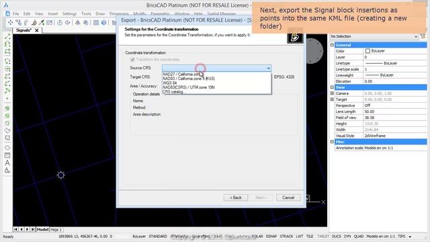Click the Cancel button in Export dialog

tap(288, 198)
